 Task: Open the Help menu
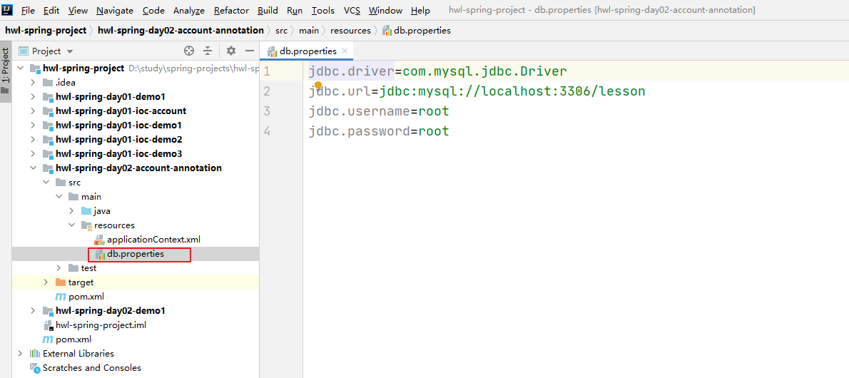[420, 10]
